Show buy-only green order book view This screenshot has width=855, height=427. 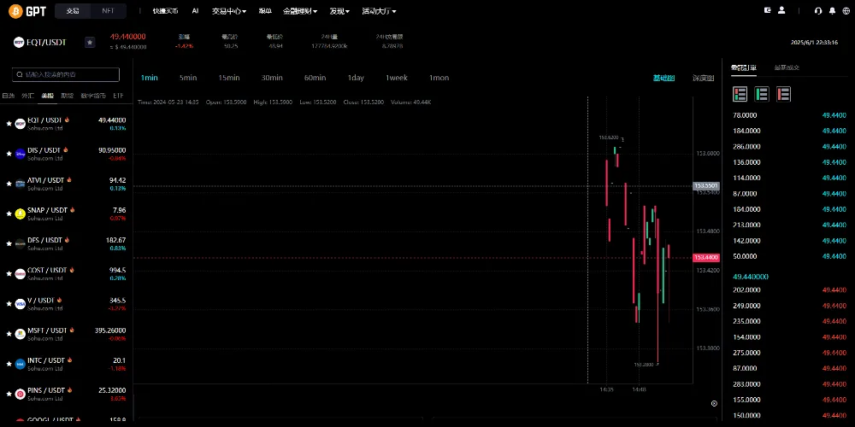[761, 92]
